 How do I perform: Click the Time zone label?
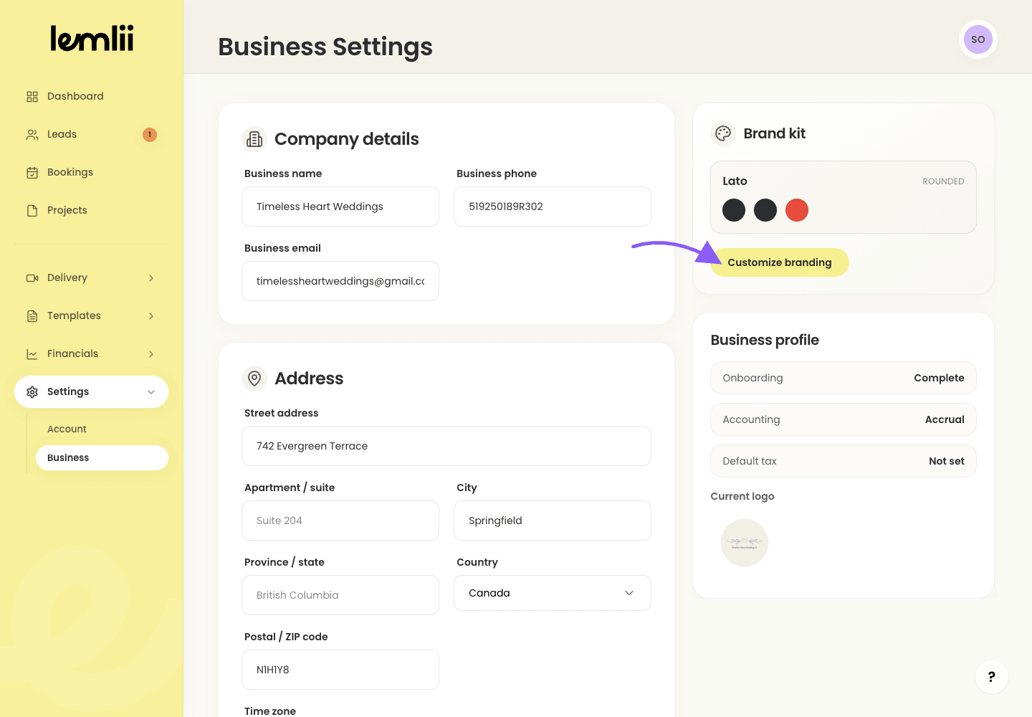(270, 711)
